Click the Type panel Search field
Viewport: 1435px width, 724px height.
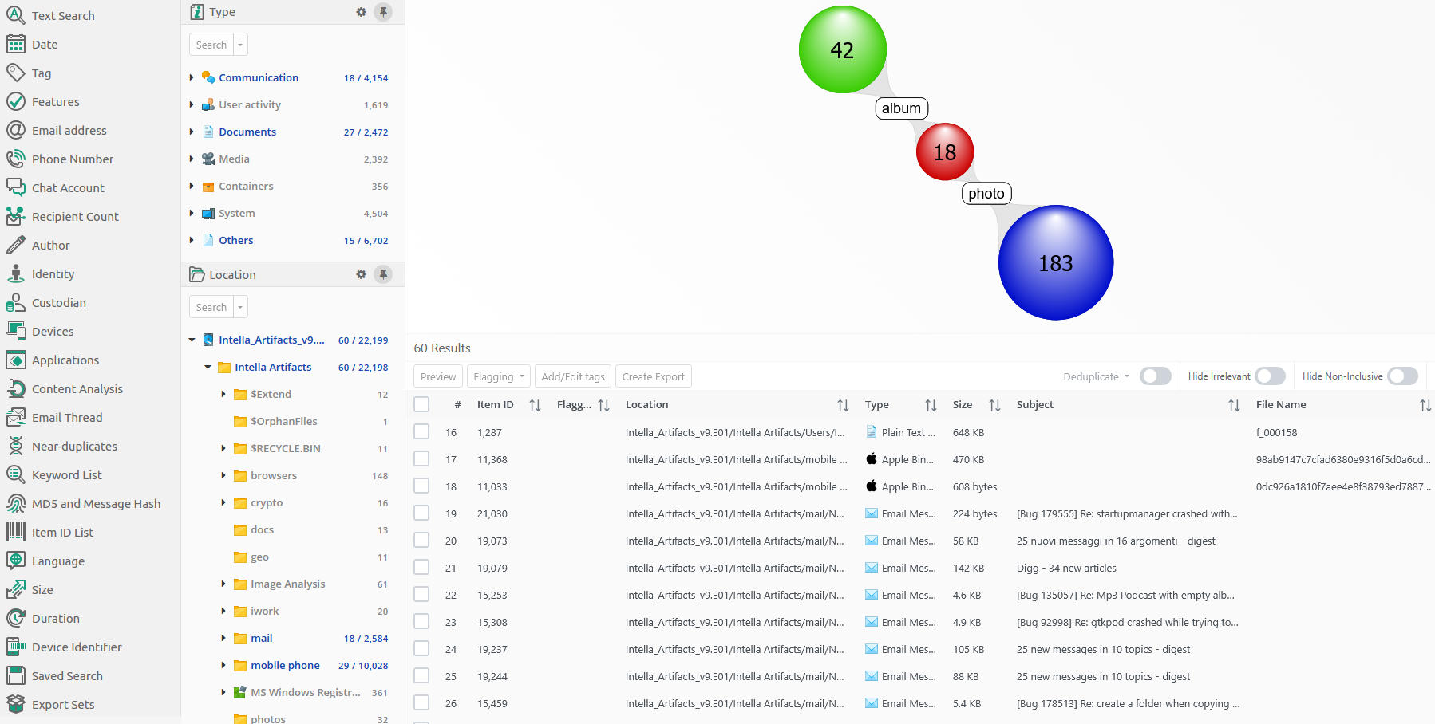pos(211,45)
